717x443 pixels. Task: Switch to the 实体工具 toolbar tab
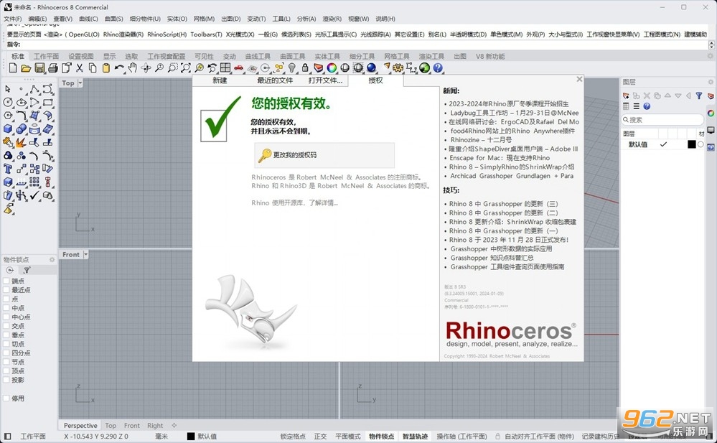click(x=327, y=56)
